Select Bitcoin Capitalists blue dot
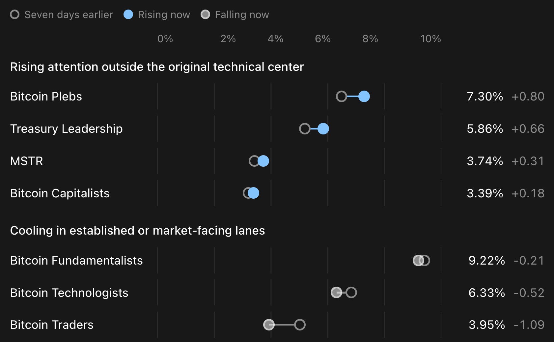The image size is (554, 342). 253,193
